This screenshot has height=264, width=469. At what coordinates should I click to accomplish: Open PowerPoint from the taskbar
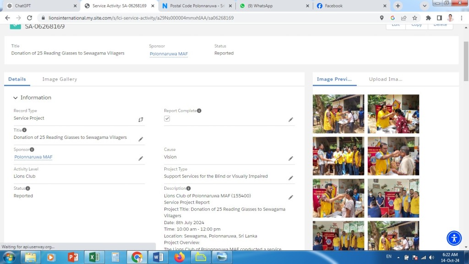(x=73, y=257)
